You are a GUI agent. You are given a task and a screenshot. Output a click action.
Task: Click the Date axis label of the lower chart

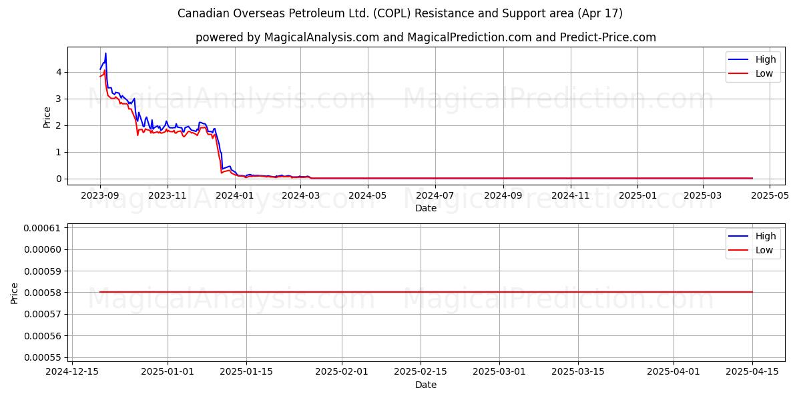pos(426,385)
